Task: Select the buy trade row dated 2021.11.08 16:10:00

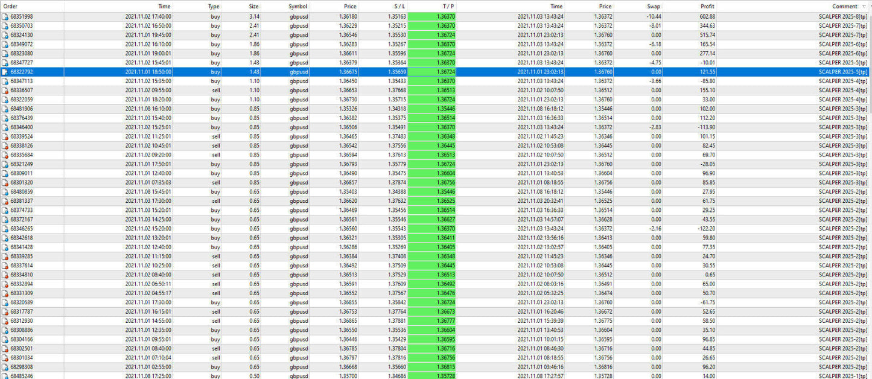Action: (241, 109)
